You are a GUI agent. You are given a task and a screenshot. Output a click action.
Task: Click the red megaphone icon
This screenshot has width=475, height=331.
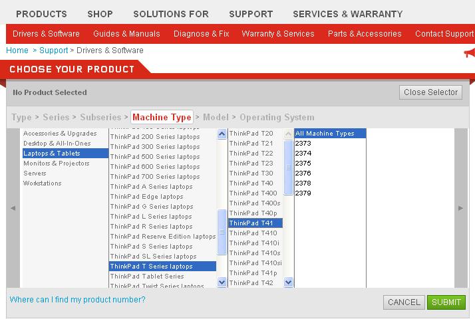[x=470, y=53]
